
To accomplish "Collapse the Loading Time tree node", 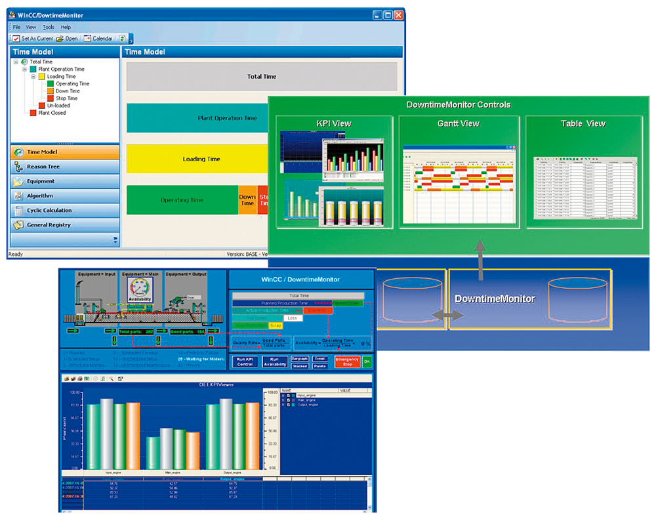I will 32,76.
